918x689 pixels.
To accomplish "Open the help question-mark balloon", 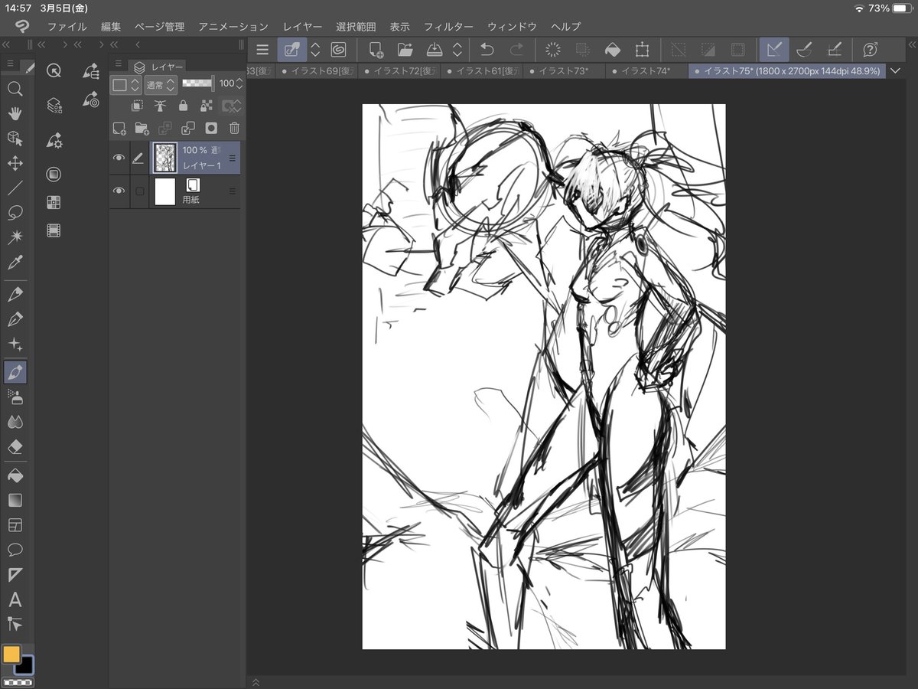I will [870, 50].
